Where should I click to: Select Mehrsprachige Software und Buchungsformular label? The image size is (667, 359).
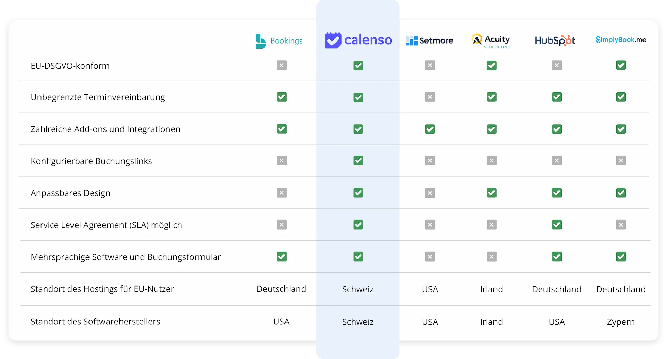126,257
